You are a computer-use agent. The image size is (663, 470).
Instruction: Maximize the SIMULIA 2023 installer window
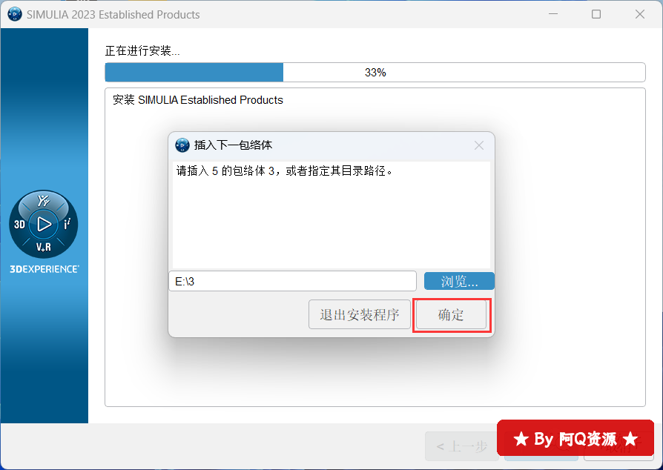click(x=596, y=14)
